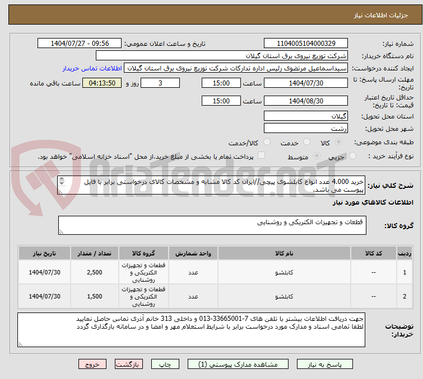Click the شماره نیاز number field
This screenshot has height=379, width=423.
pyautogui.click(x=306, y=44)
